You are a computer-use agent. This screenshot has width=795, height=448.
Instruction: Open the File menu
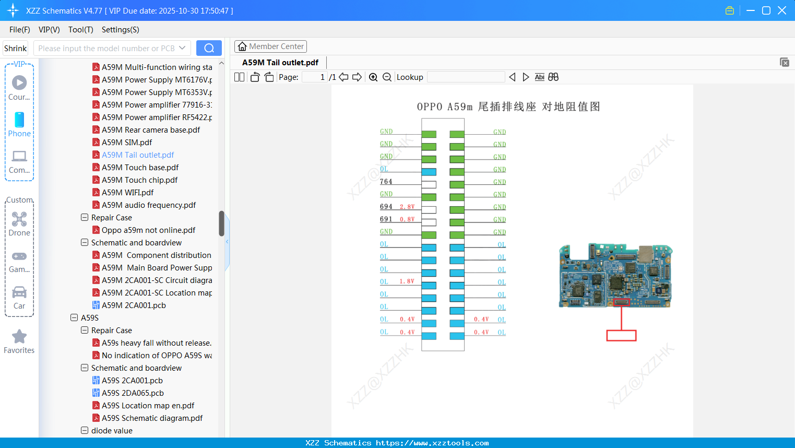(x=20, y=30)
